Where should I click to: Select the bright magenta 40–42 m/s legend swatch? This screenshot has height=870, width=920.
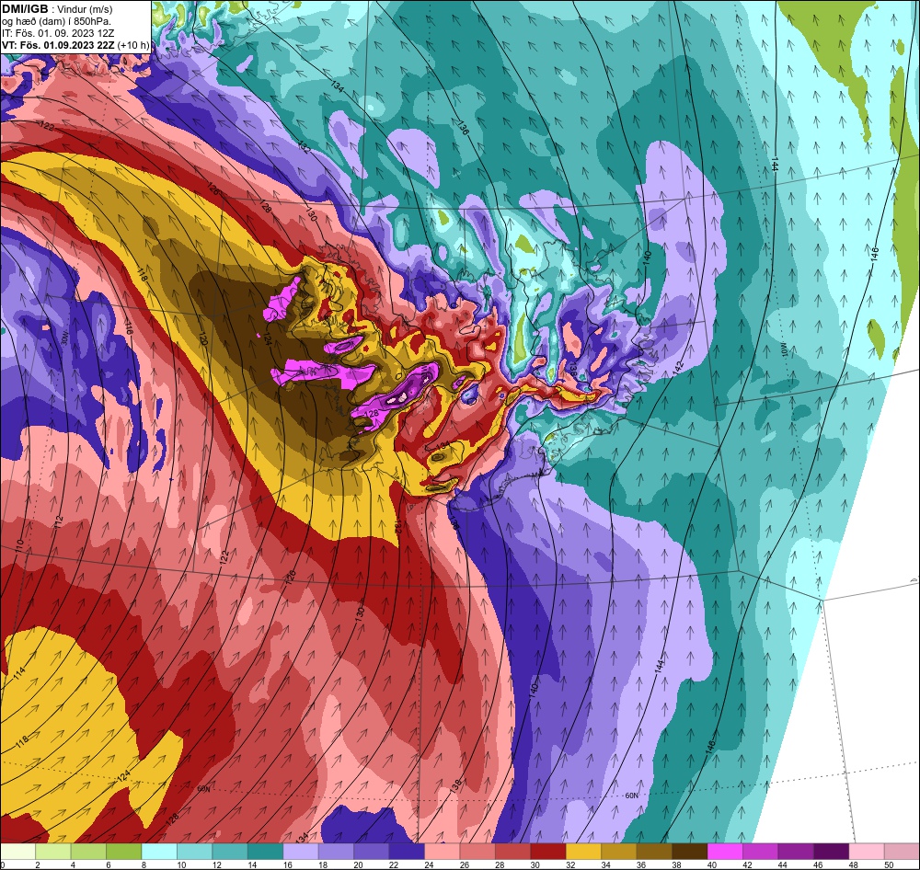[x=725, y=852]
